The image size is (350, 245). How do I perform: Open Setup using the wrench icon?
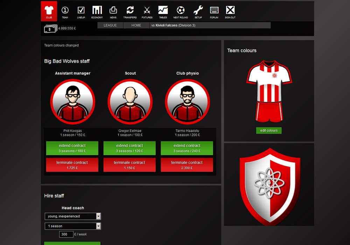198,11
